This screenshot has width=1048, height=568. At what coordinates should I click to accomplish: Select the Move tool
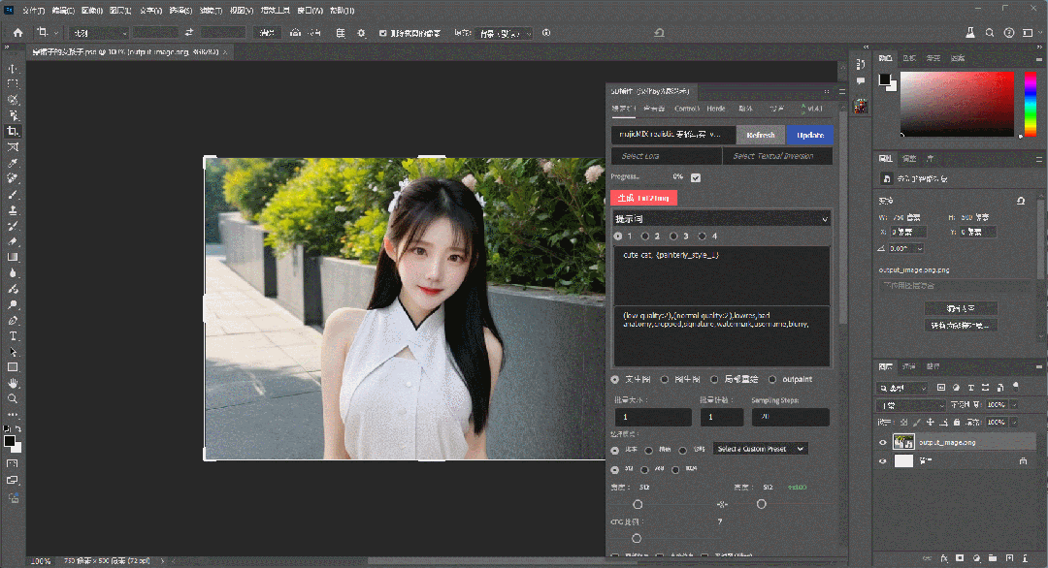pyautogui.click(x=14, y=69)
